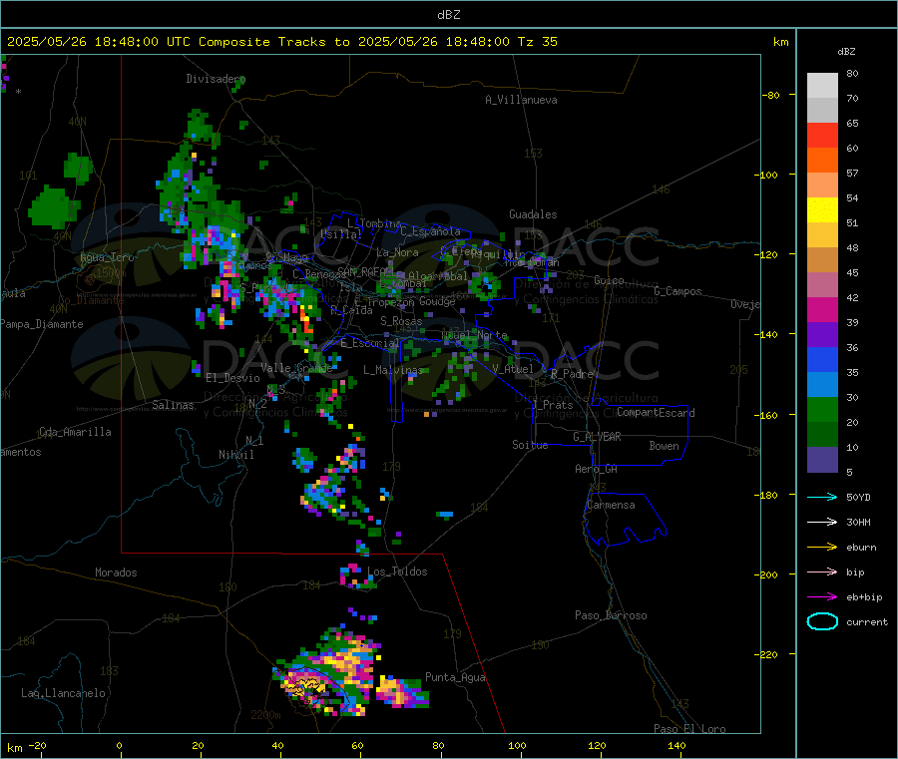Click the Pampa_Diamante place label
This screenshot has width=898, height=759.
[x=41, y=324]
